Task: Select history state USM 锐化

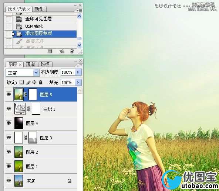Action: pyautogui.click(x=45, y=27)
